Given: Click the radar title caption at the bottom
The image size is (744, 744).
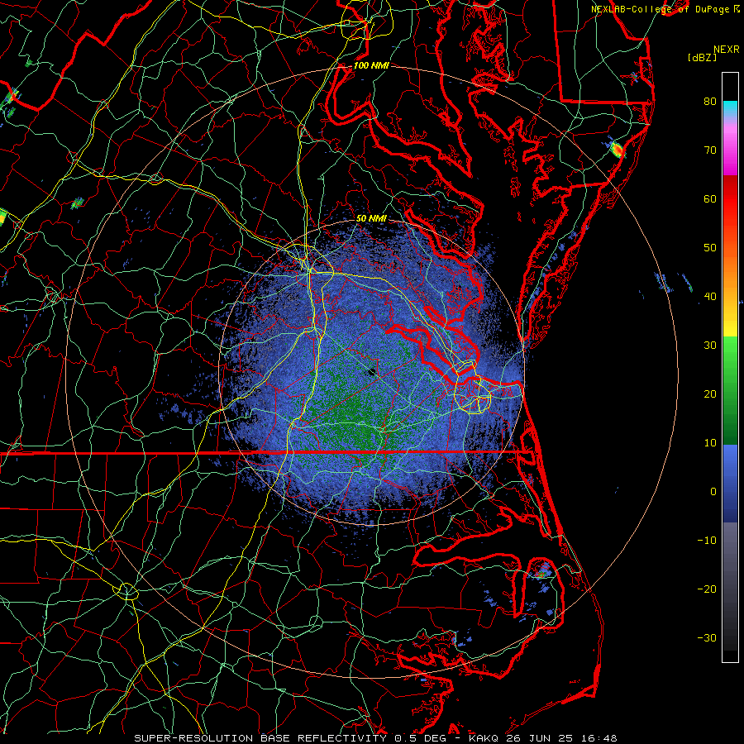Looking at the screenshot, I should pos(375,738).
